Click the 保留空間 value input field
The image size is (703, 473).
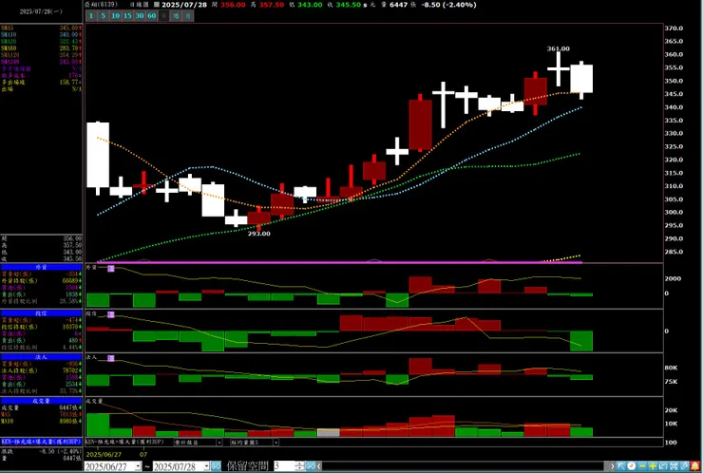pos(284,466)
